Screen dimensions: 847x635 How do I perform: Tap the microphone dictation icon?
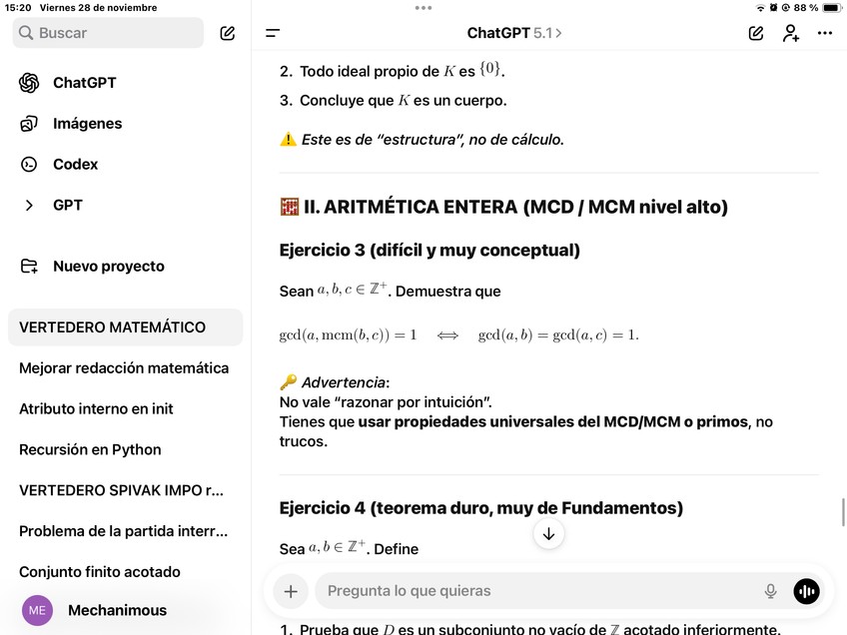click(x=770, y=591)
